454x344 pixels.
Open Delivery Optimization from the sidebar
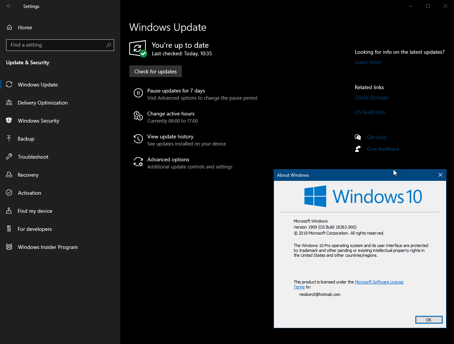tap(42, 102)
